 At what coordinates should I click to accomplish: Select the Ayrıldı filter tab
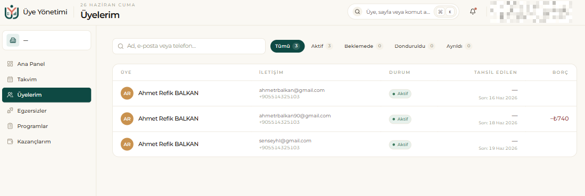coord(459,46)
